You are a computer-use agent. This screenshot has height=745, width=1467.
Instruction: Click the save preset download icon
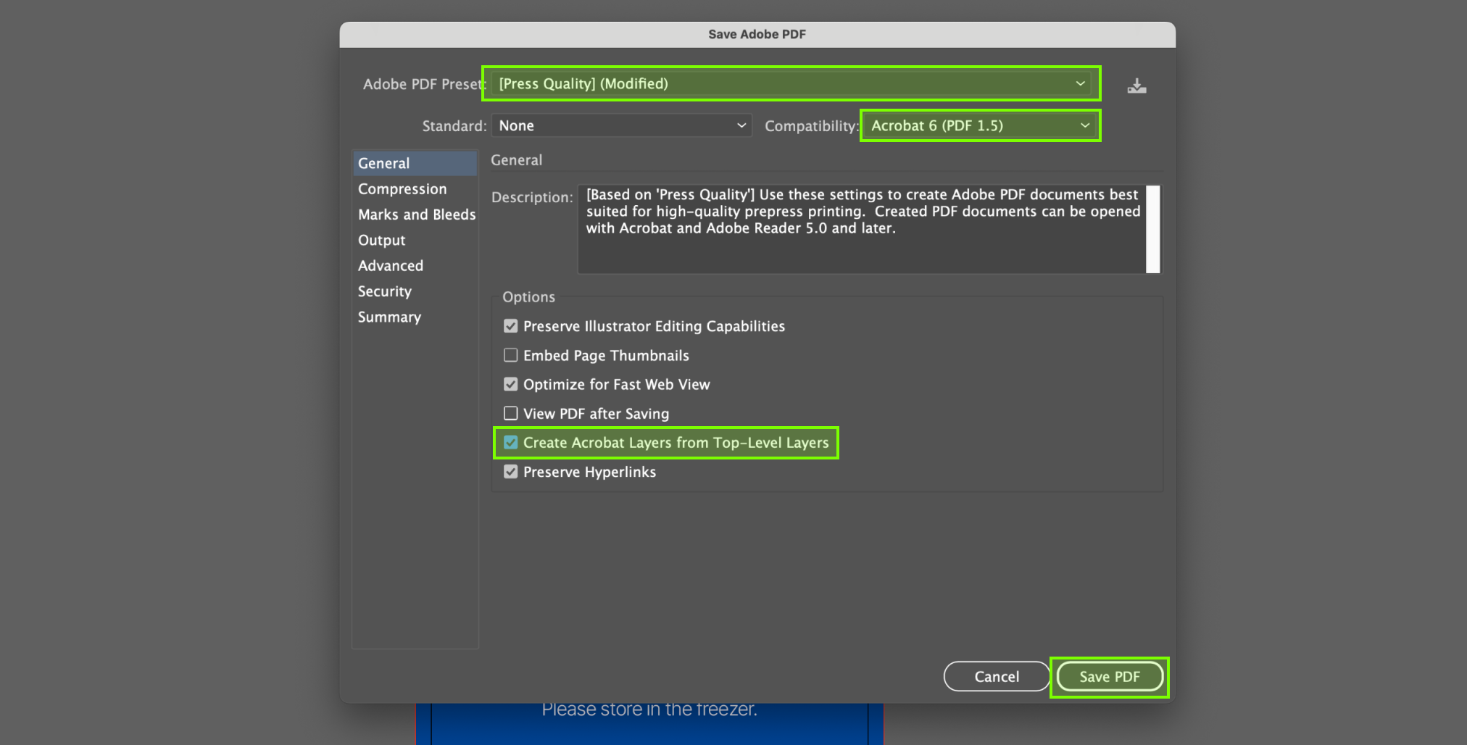(x=1136, y=86)
